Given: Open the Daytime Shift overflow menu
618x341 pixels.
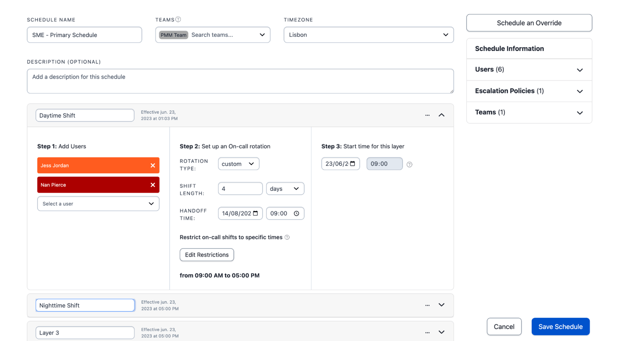Looking at the screenshot, I should 427,115.
